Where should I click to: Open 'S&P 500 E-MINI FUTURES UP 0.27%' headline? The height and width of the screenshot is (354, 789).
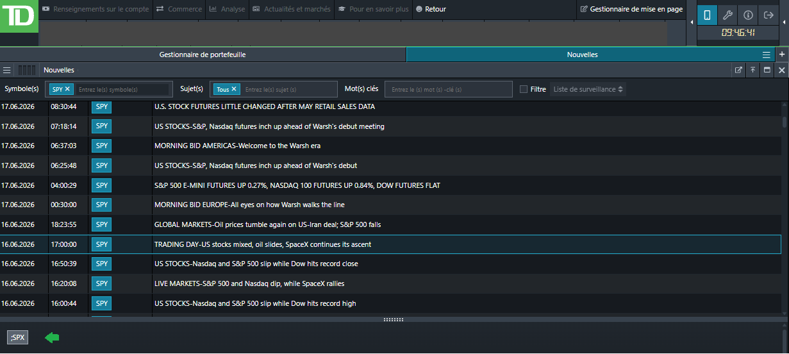(x=297, y=185)
